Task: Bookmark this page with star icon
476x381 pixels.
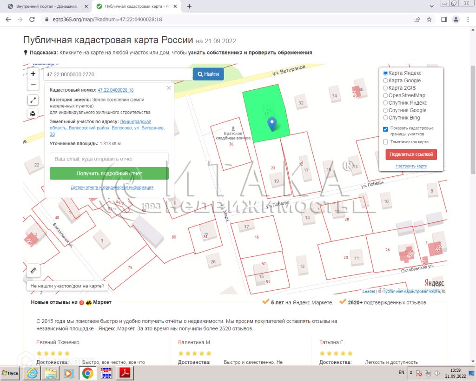Action: pos(429,20)
